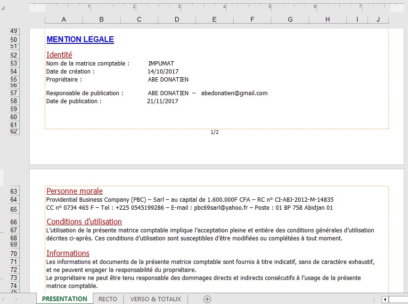Click next sheet navigation arrow
Viewport: 408px width, 304px height.
pyautogui.click(x=16, y=299)
